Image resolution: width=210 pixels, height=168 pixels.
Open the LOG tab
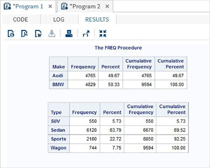coord(58,20)
